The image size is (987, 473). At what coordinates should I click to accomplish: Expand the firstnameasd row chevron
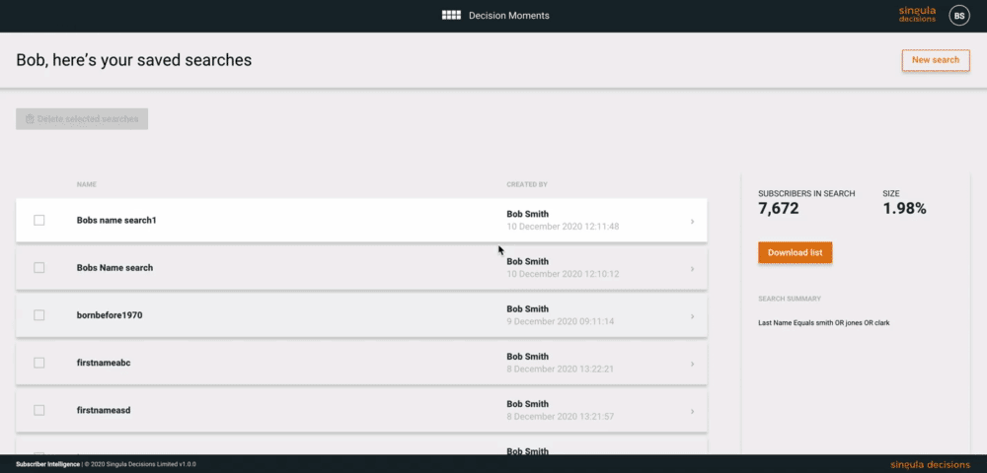click(693, 412)
